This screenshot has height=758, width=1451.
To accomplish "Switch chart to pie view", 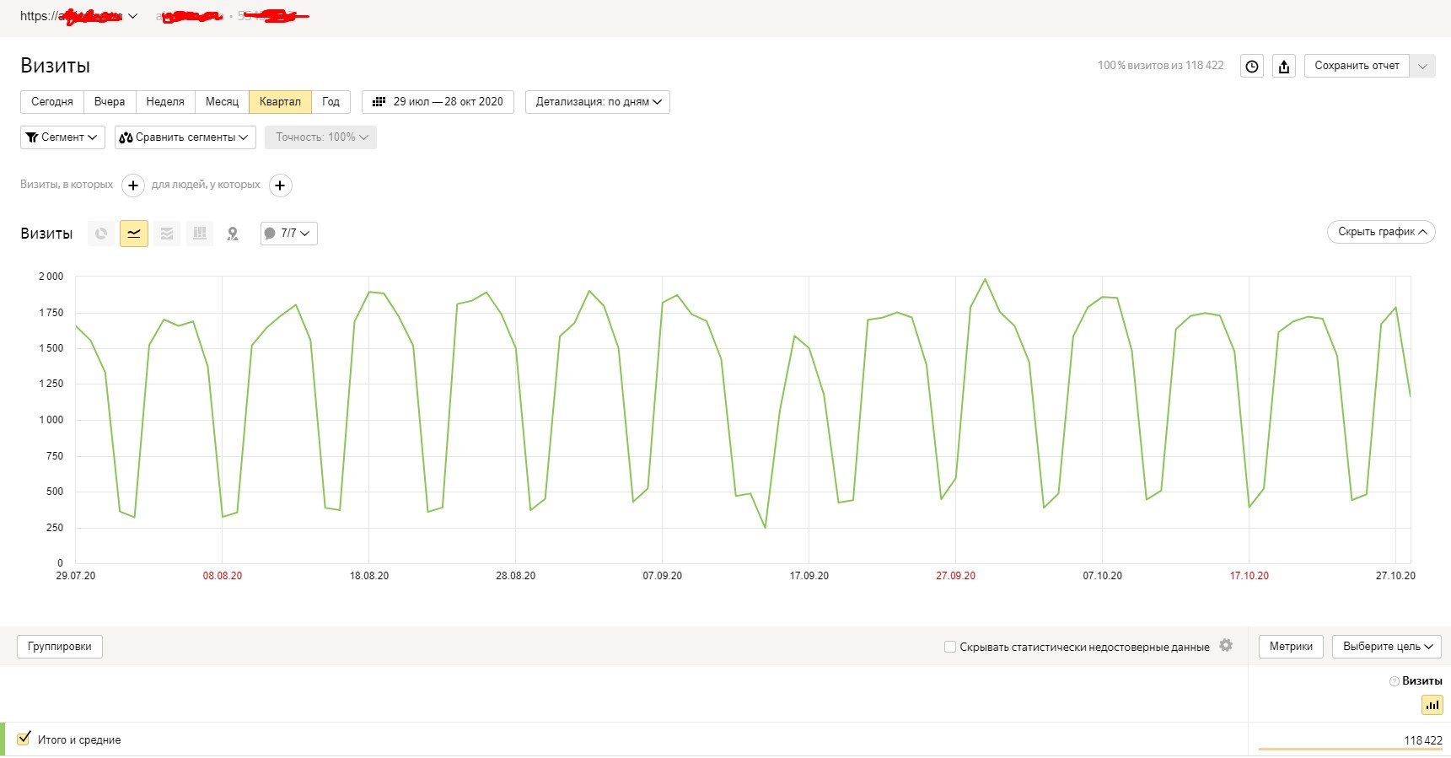I will pos(101,234).
